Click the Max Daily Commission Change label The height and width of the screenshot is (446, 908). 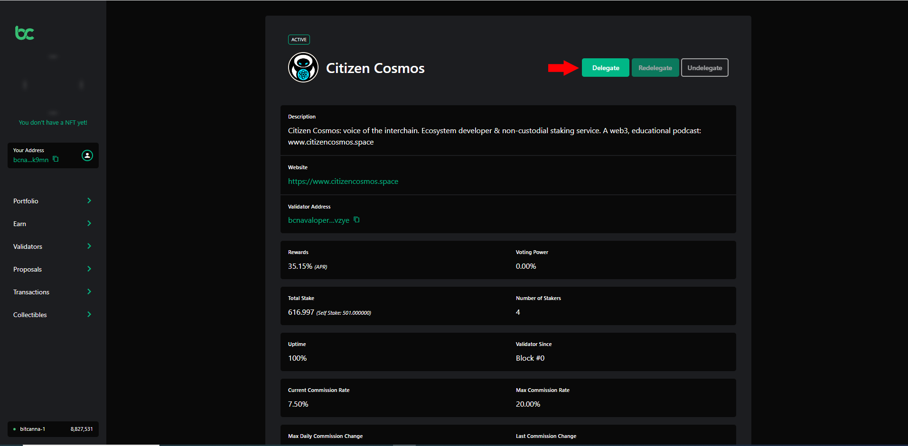325,436
